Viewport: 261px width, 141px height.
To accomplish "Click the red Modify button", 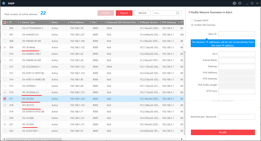I will [223, 132].
